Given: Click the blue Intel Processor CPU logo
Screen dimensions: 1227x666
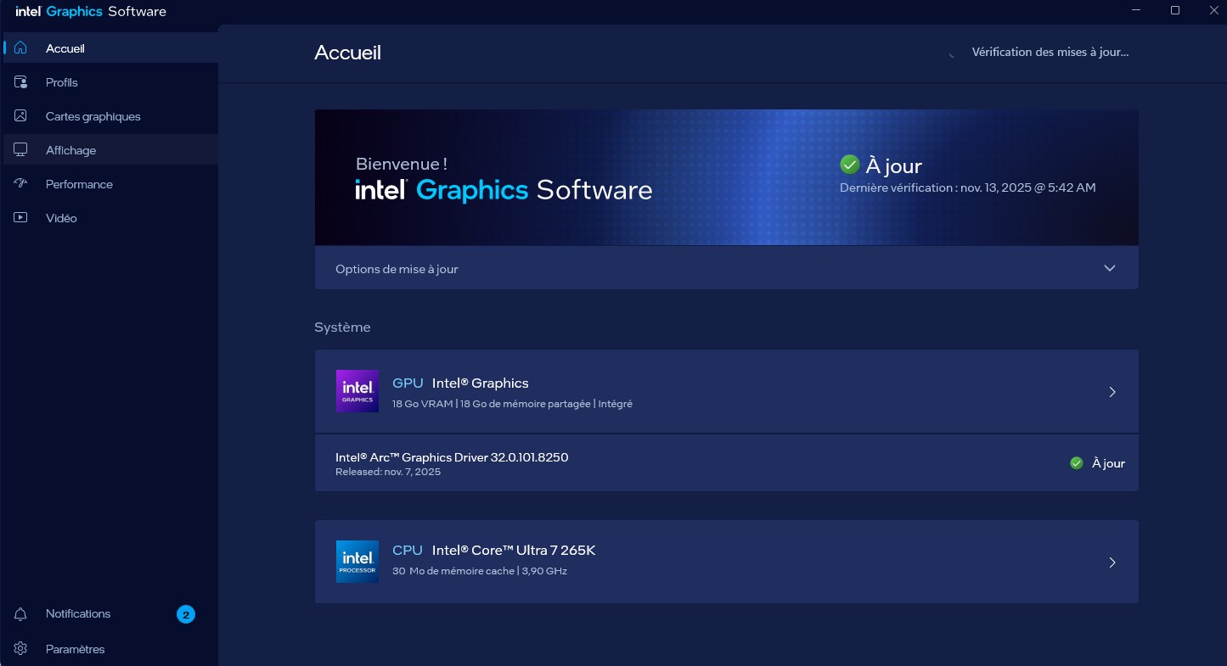Looking at the screenshot, I should [x=357, y=562].
